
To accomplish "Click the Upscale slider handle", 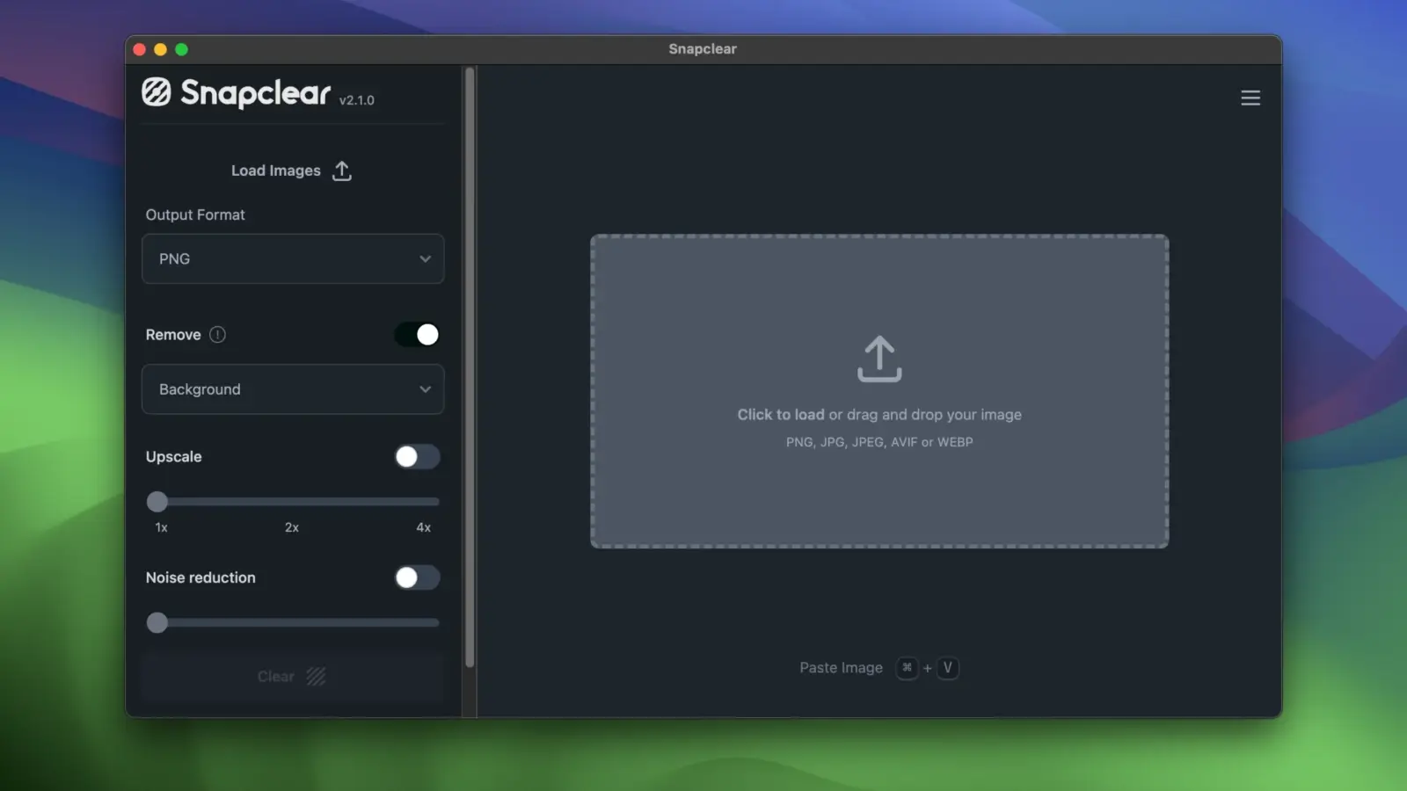I will point(157,502).
